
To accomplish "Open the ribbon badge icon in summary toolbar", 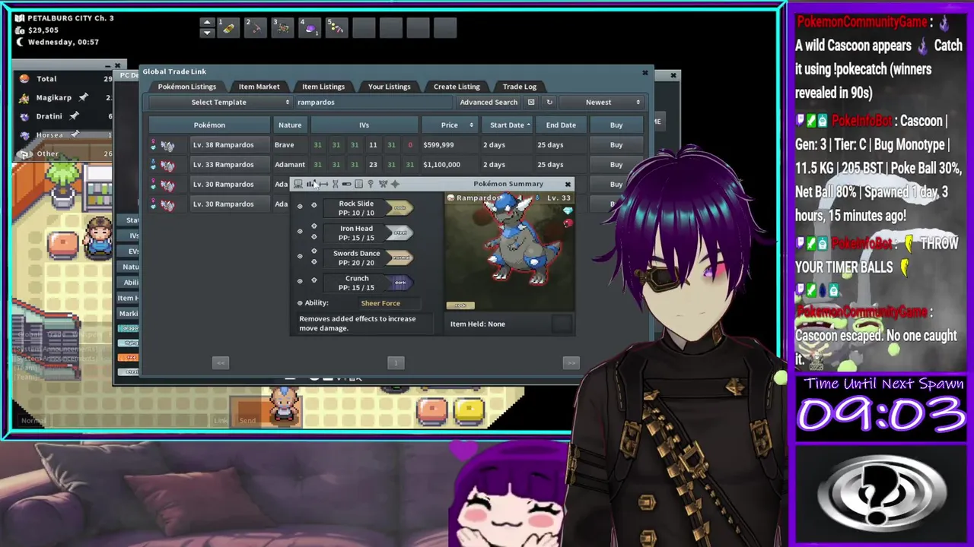I will 383,184.
